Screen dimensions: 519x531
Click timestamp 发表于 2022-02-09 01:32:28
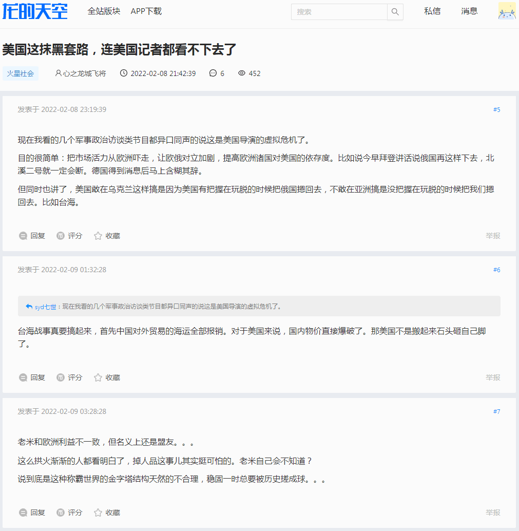pos(62,270)
